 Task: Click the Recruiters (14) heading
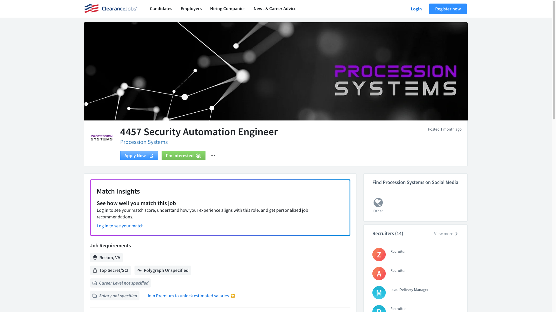click(388, 233)
